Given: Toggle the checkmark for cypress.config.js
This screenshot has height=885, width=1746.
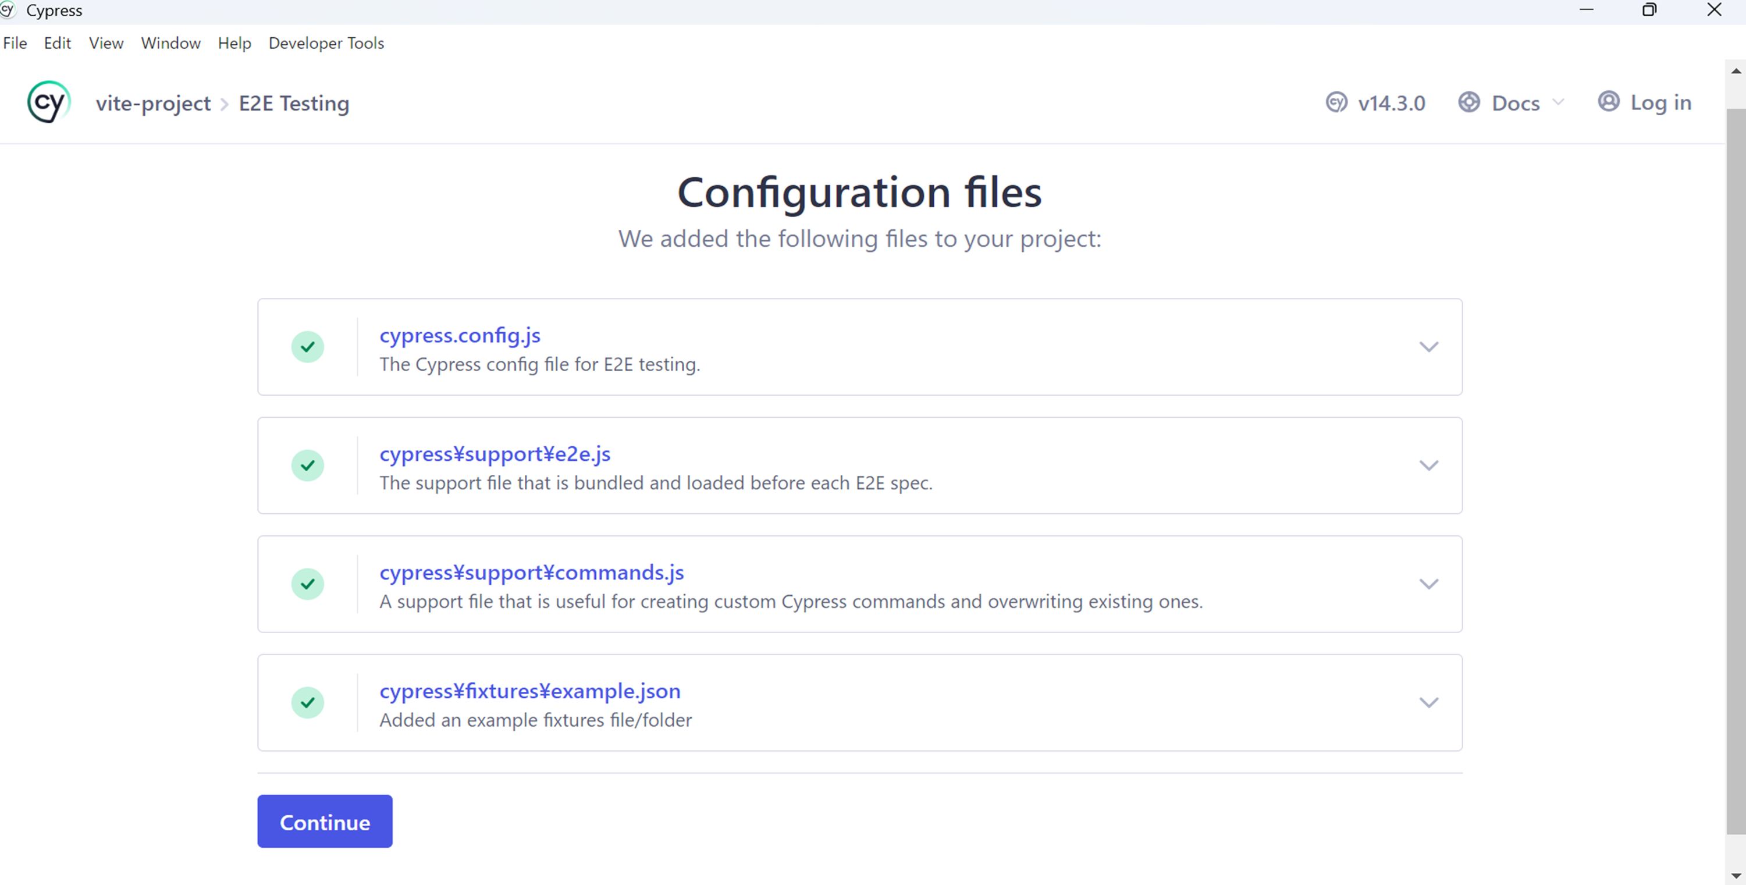Looking at the screenshot, I should click(x=308, y=347).
